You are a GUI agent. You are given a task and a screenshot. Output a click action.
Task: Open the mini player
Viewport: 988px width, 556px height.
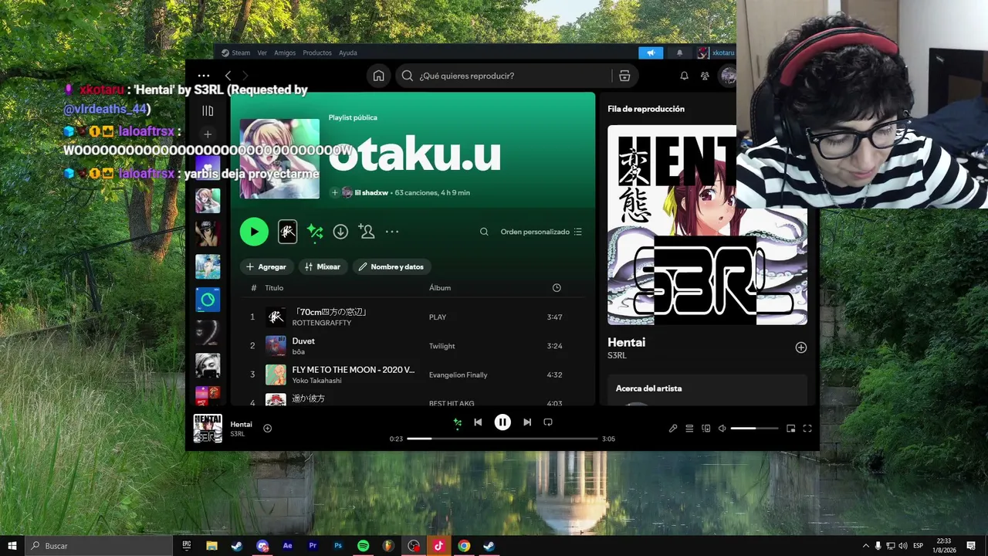coord(791,429)
